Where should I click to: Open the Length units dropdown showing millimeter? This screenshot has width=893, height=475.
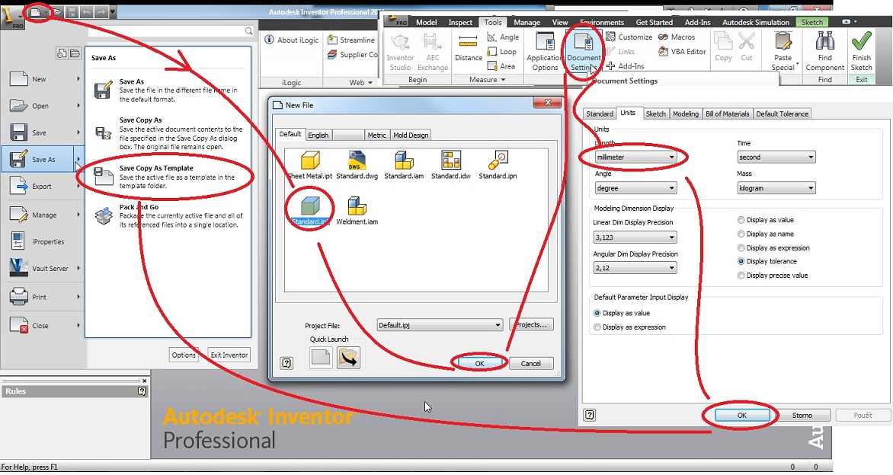point(635,157)
